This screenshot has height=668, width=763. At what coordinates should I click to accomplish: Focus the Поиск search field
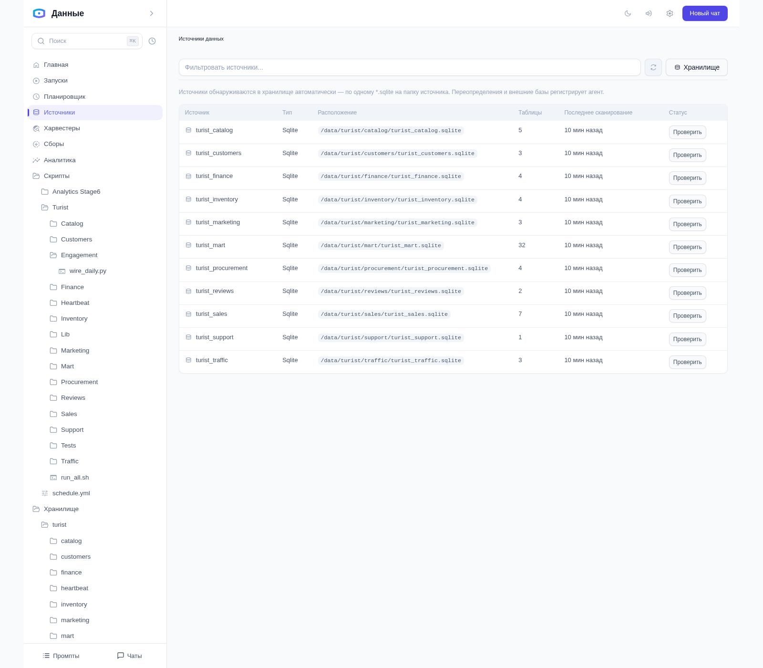(87, 41)
